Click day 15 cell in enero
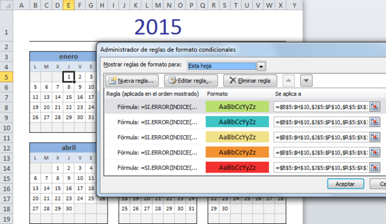 click(x=69, y=97)
